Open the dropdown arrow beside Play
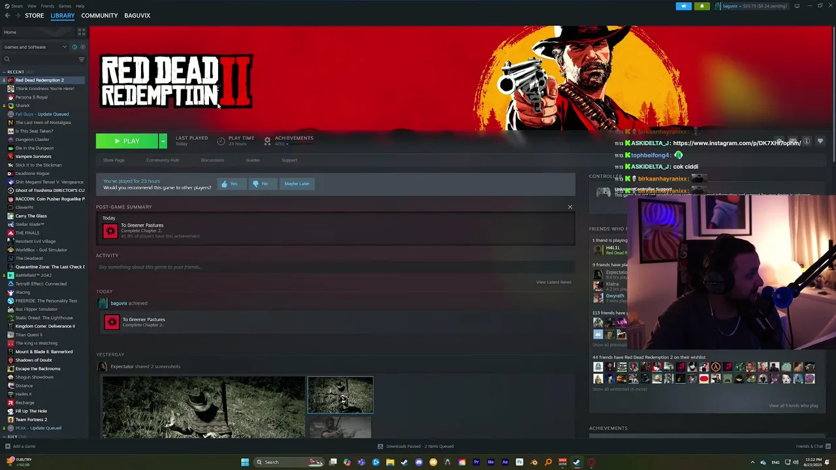 tap(163, 141)
